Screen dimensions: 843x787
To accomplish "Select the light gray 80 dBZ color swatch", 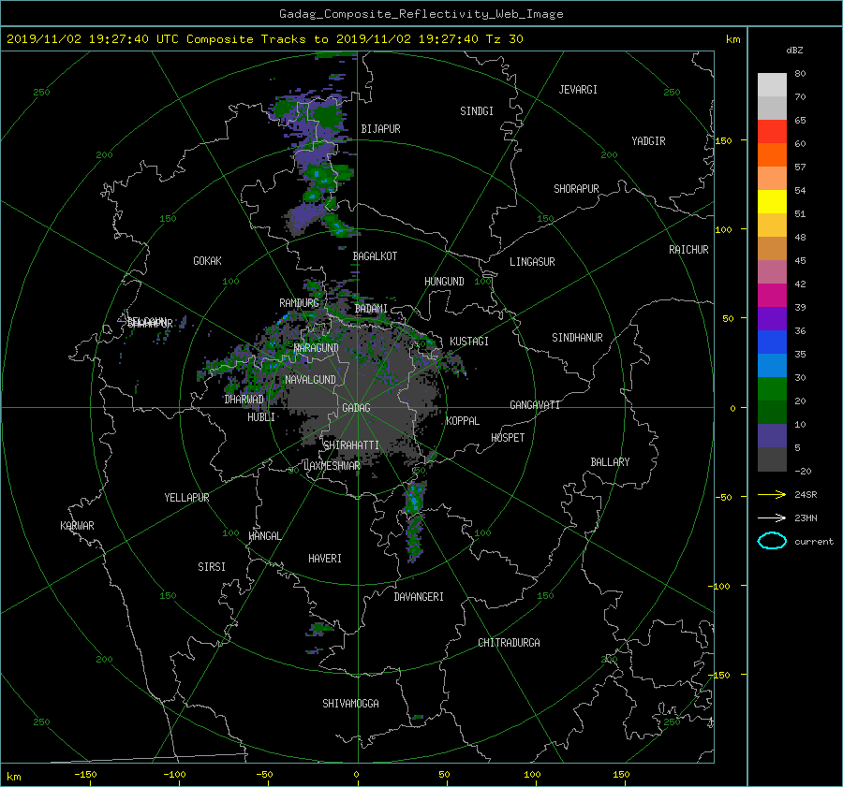I will point(772,84).
